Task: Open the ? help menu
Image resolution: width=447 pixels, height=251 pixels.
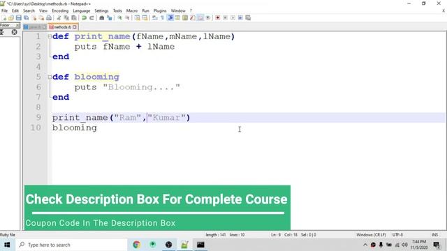Action: pos(191,11)
